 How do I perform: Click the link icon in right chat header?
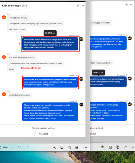(x=127, y=5)
